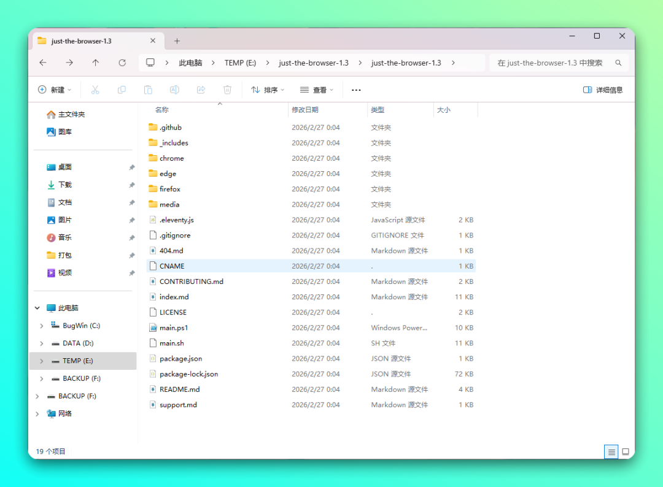The height and width of the screenshot is (487, 663).
Task: Click the Share icon in the toolbar
Action: click(x=201, y=90)
